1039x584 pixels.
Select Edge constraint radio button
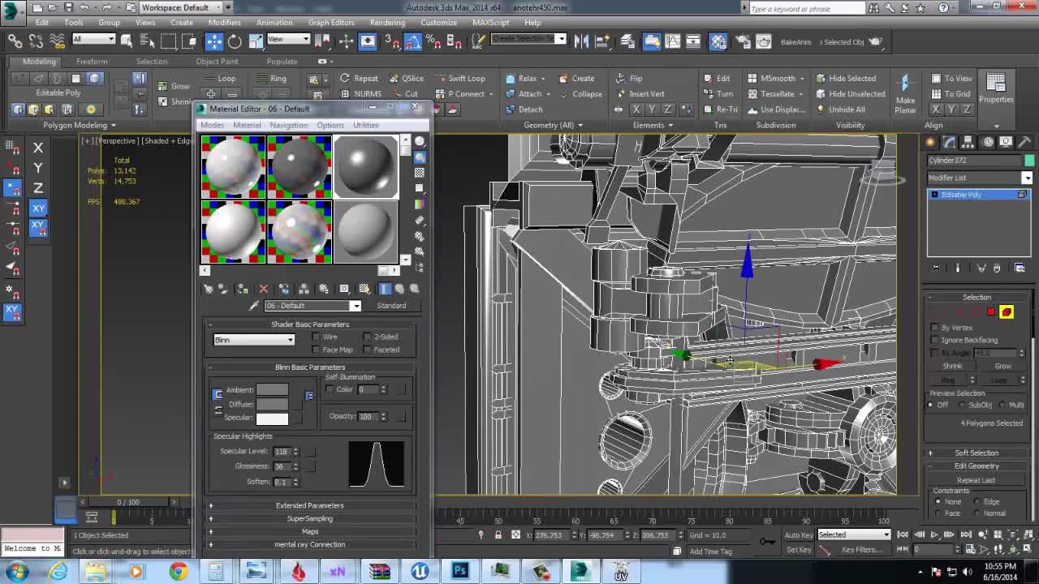click(979, 502)
